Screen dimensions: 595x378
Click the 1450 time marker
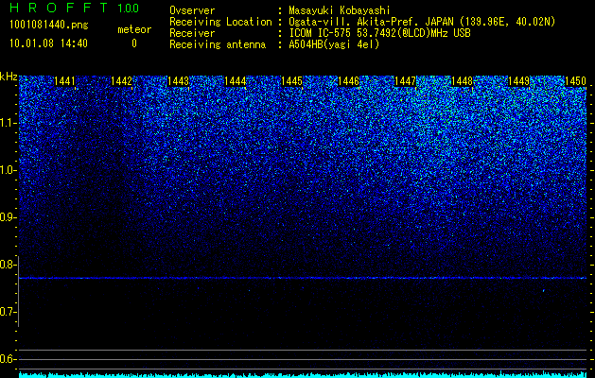click(576, 80)
